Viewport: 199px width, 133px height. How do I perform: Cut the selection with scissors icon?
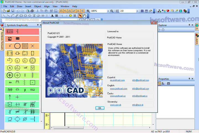pos(38,11)
